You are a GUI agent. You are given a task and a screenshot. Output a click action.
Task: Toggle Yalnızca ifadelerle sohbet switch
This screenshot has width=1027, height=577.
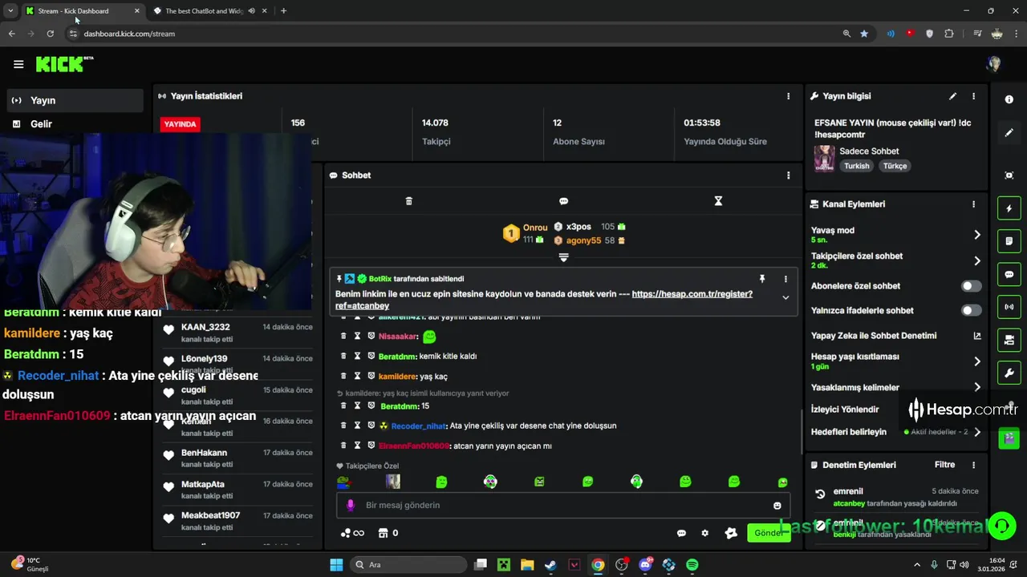pos(971,310)
